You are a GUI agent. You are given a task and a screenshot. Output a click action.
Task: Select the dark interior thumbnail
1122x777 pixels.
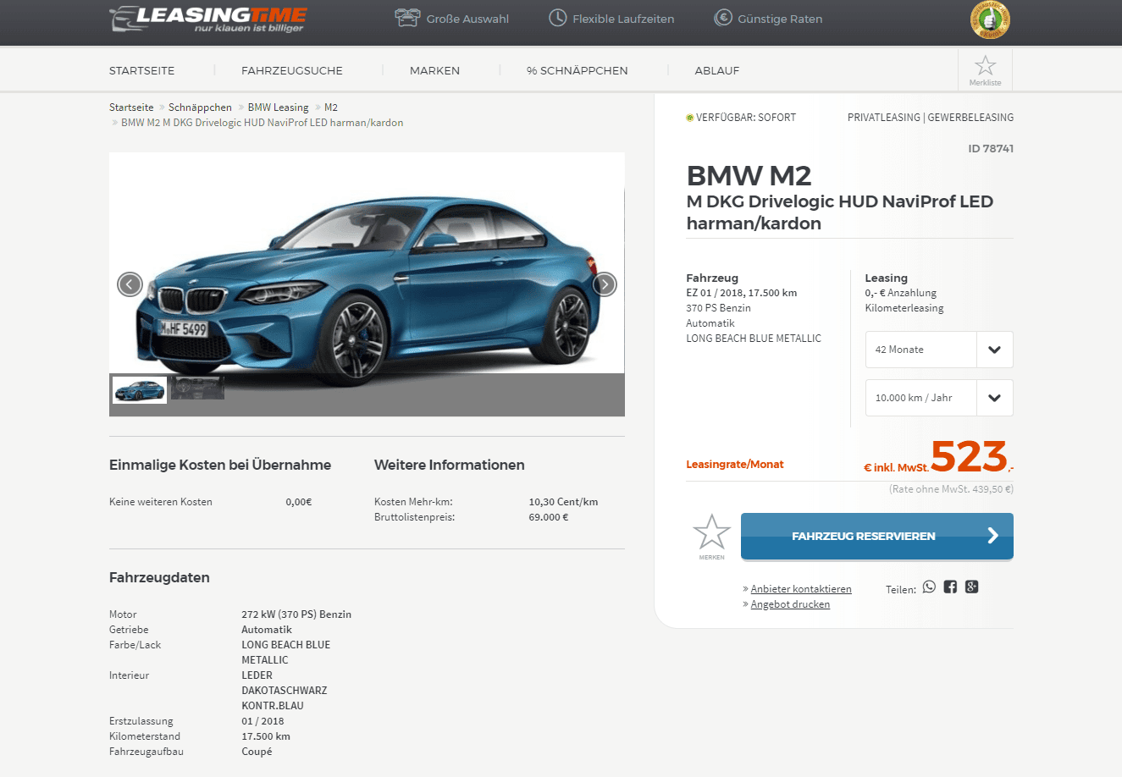(x=197, y=388)
